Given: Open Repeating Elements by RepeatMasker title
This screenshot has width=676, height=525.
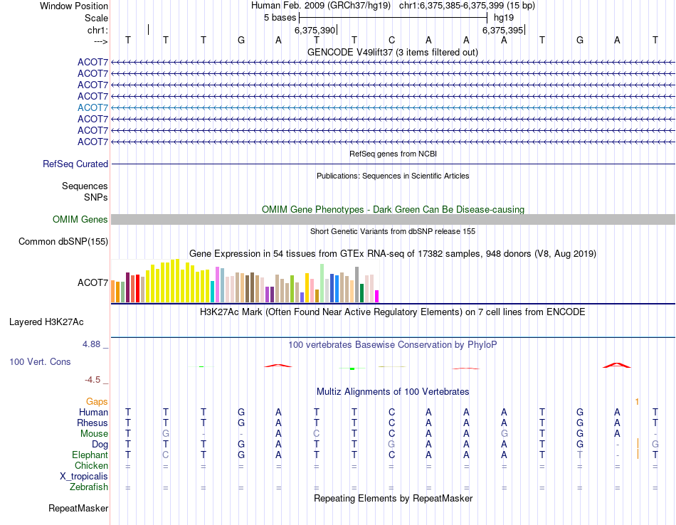Looking at the screenshot, I should pos(393,499).
